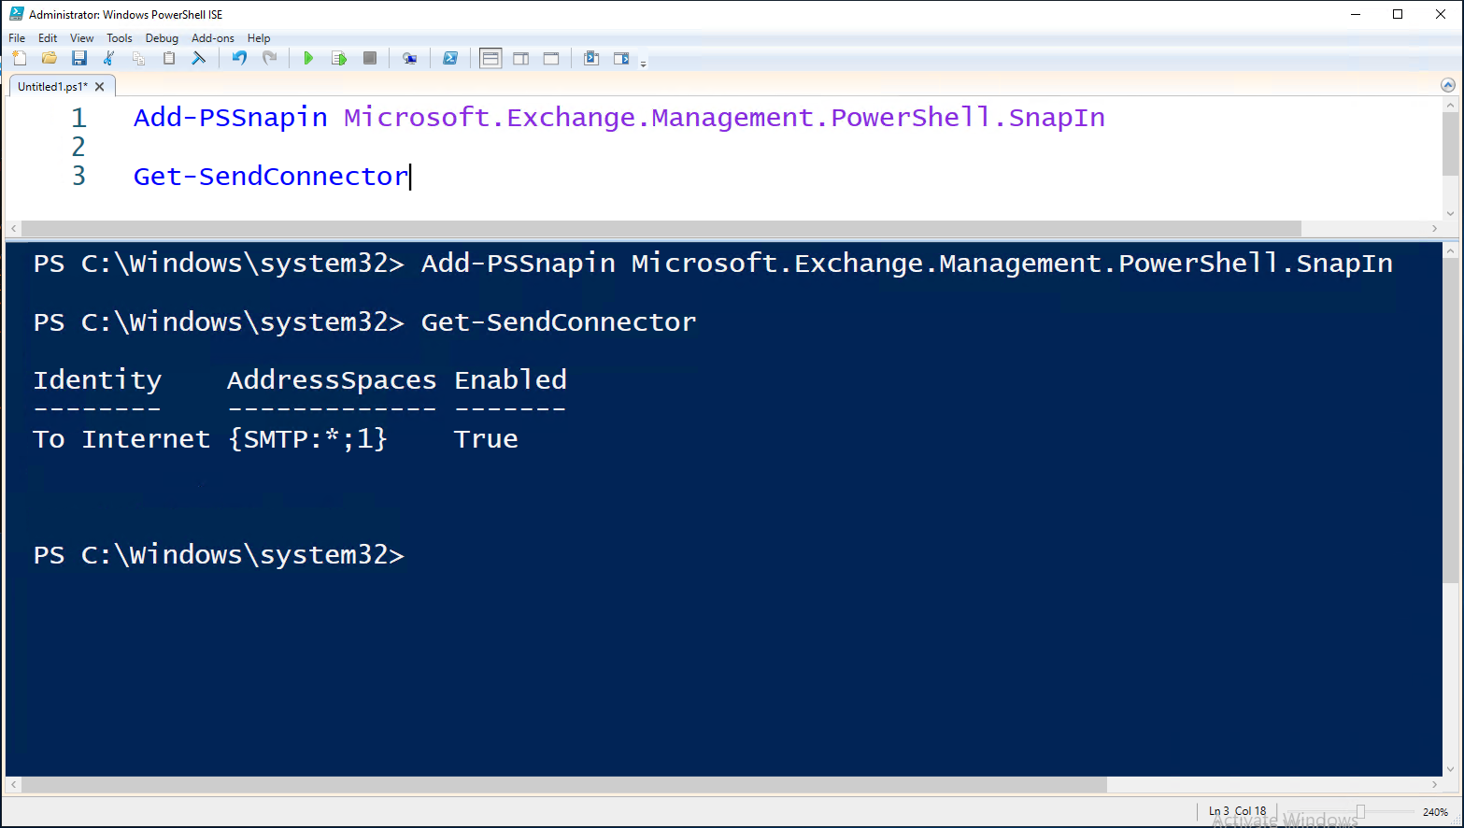The image size is (1464, 828).
Task: Open a script using the folder icon
Action: coord(49,57)
